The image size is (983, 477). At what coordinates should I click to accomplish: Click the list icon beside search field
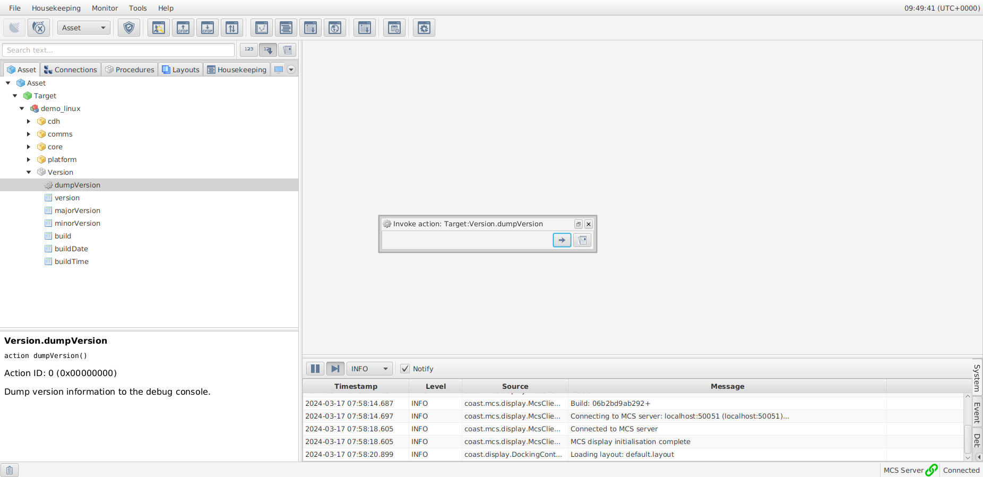pyautogui.click(x=287, y=49)
